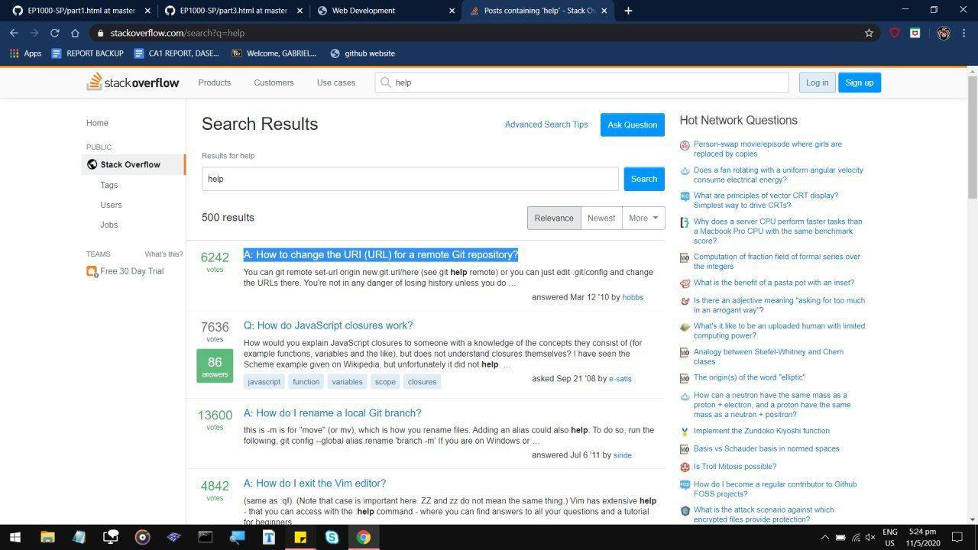Bookmark this page with the star icon
Screen dimensions: 978x550
pyautogui.click(x=869, y=33)
